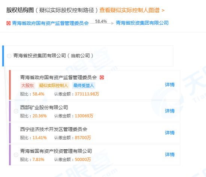This screenshot has height=177, width=206.
Task: Click the > arrow after 图谱 link
Action: (163, 10)
